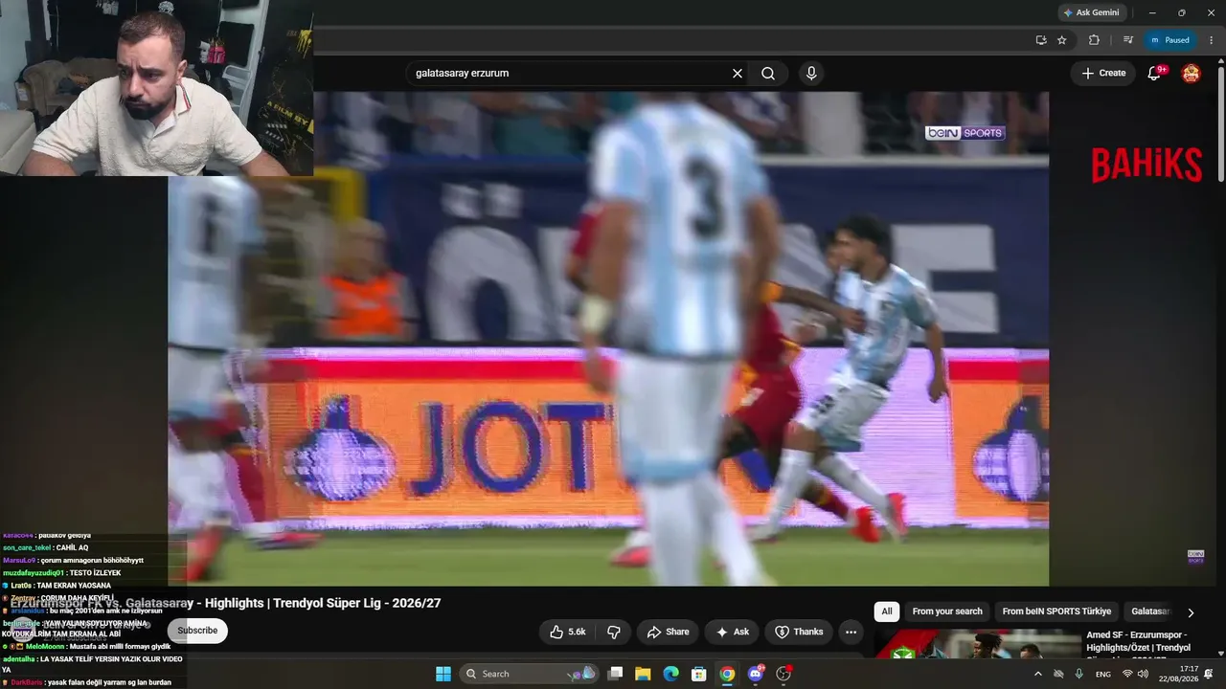Open the Chrome profile Paused button
This screenshot has height=689, width=1226.
(x=1169, y=40)
